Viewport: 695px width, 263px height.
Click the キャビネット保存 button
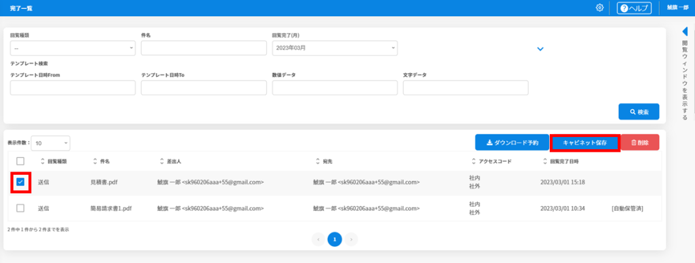(584, 142)
